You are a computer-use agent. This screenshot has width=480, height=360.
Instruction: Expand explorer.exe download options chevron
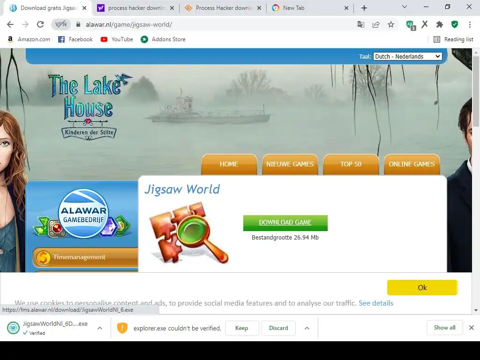(x=307, y=328)
